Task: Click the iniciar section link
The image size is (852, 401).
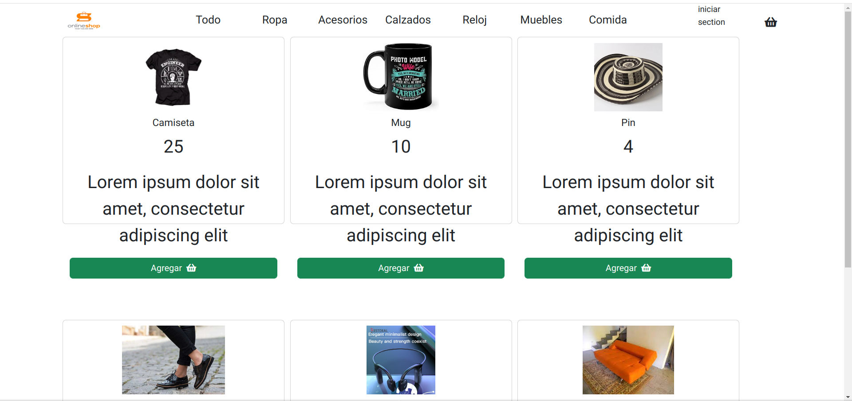Action: click(711, 16)
